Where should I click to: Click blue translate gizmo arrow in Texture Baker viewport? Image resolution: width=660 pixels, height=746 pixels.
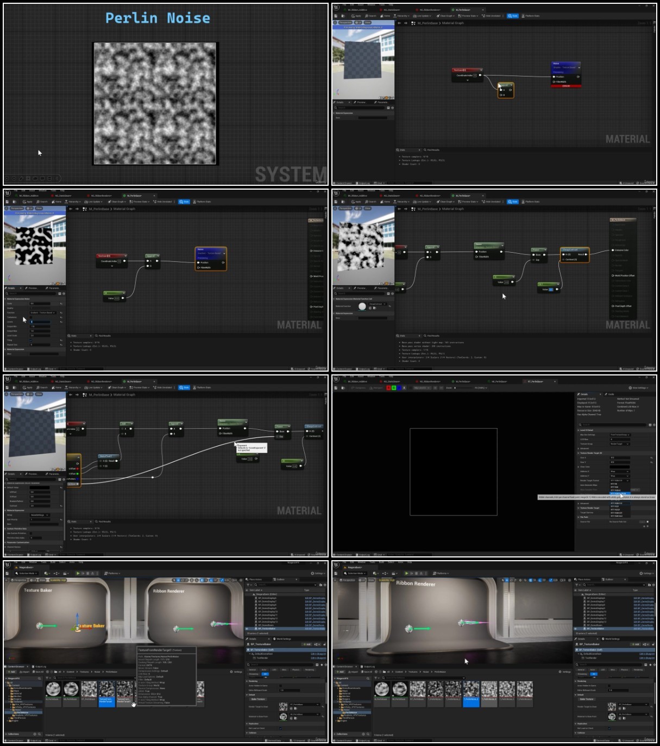77,620
